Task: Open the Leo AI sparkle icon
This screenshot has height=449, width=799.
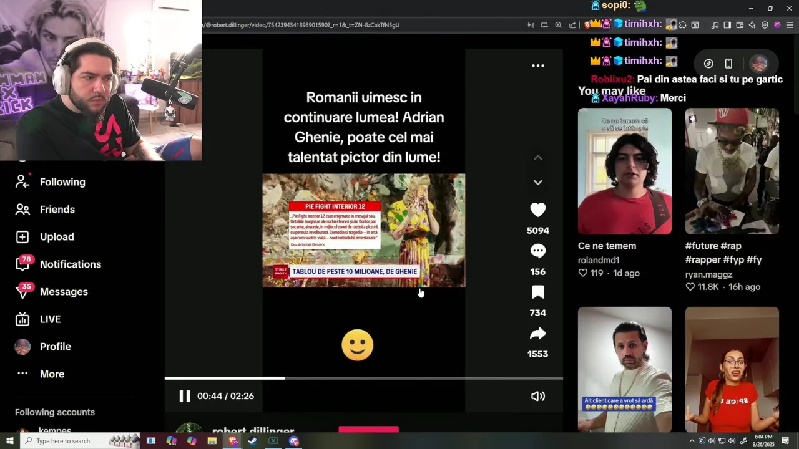Action: (752, 25)
